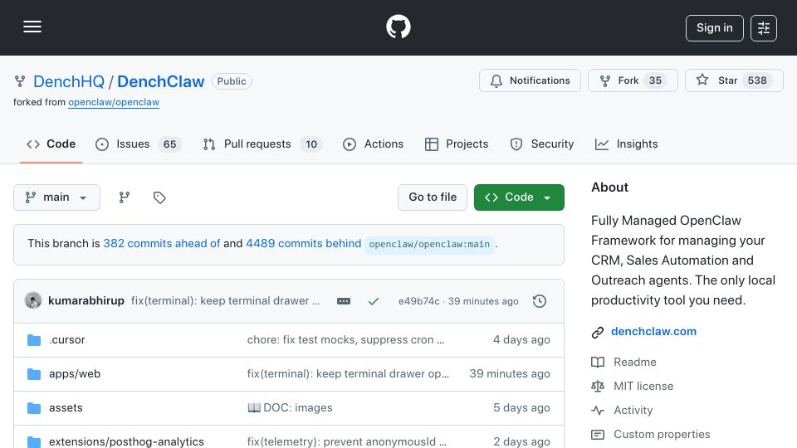View tags via tag icon

159,197
